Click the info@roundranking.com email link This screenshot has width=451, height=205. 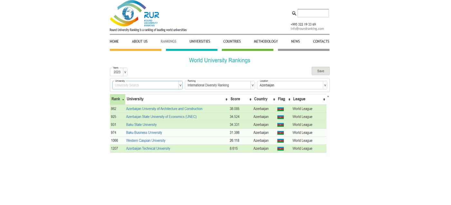click(x=307, y=29)
